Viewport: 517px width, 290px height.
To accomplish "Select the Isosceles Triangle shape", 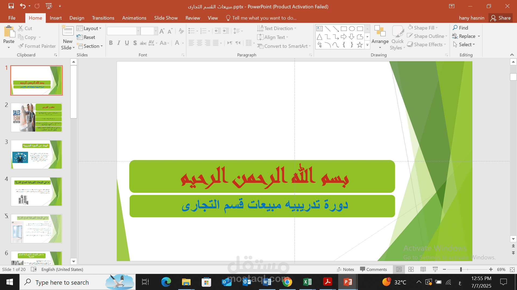I will (320, 37).
